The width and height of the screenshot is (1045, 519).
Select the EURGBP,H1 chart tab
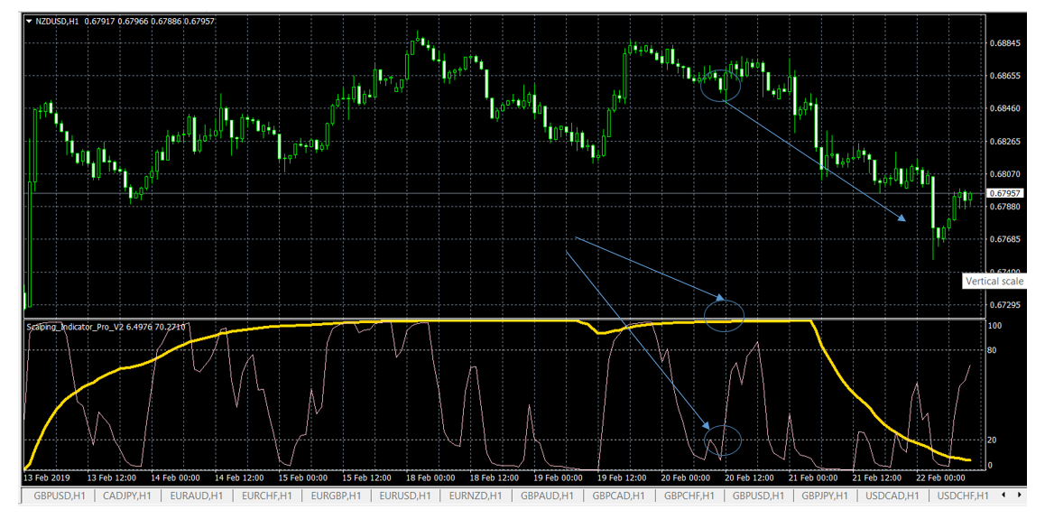(x=336, y=496)
